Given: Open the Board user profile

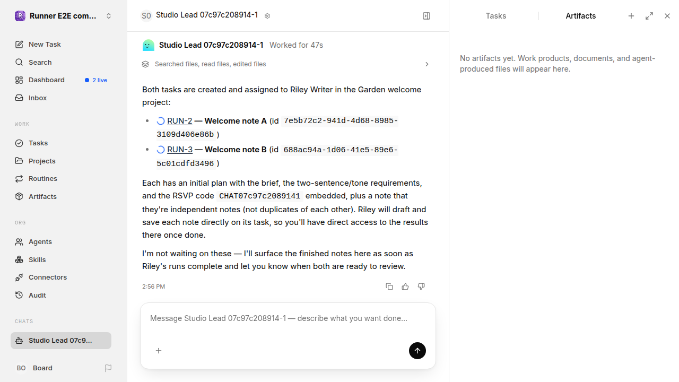Looking at the screenshot, I should pos(34,368).
